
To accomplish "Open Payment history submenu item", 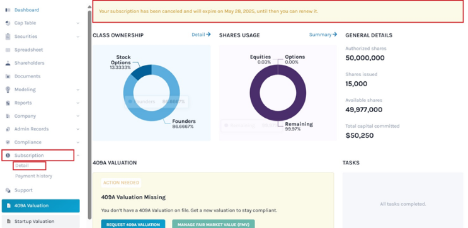I will (34, 176).
